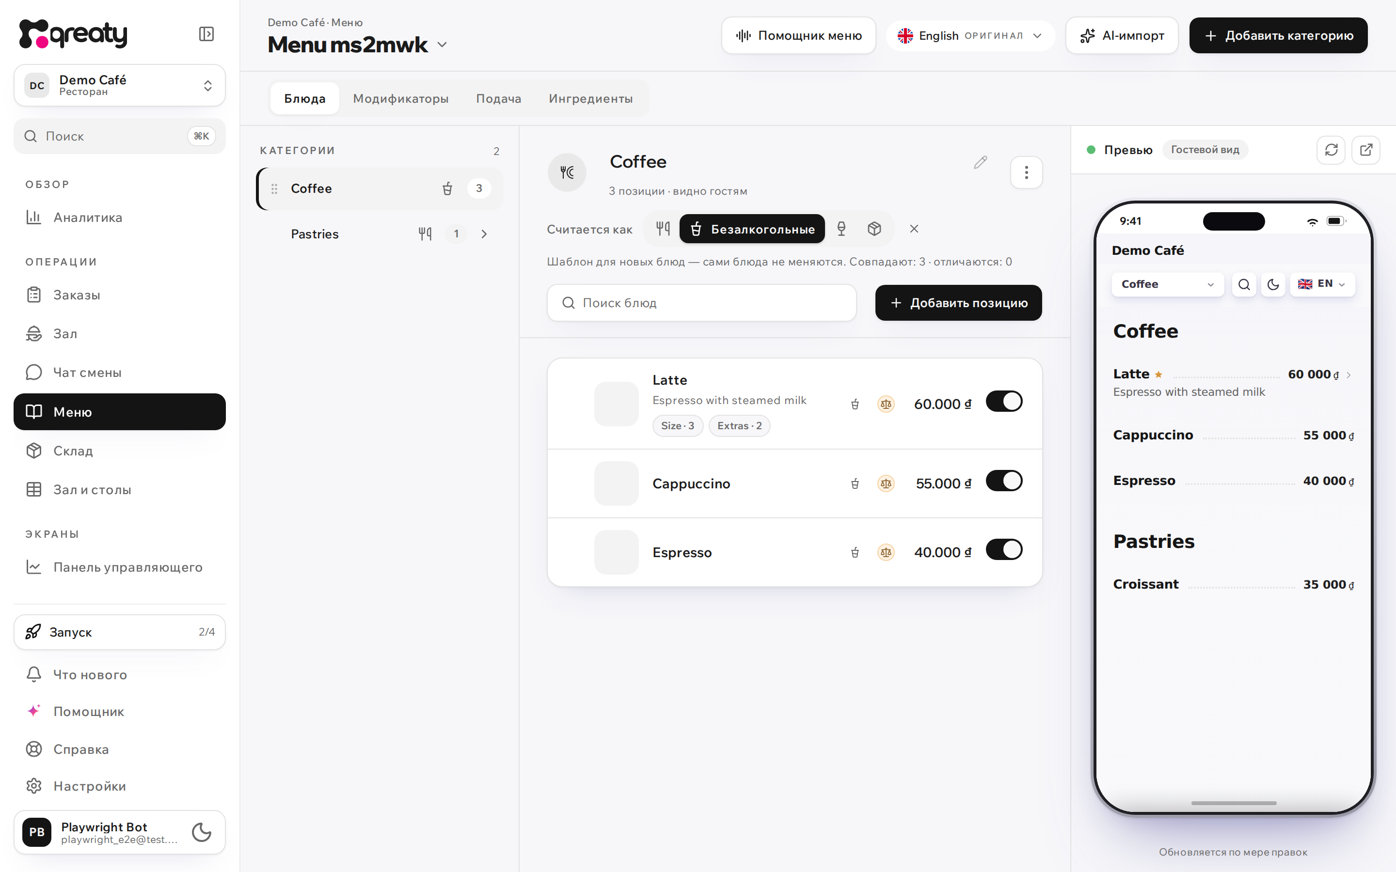Switch off Espresso availability
The height and width of the screenshot is (872, 1396).
(1004, 550)
